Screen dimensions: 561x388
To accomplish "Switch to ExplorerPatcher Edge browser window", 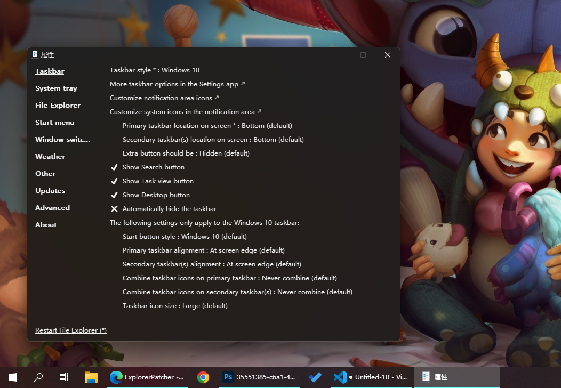I will point(147,377).
